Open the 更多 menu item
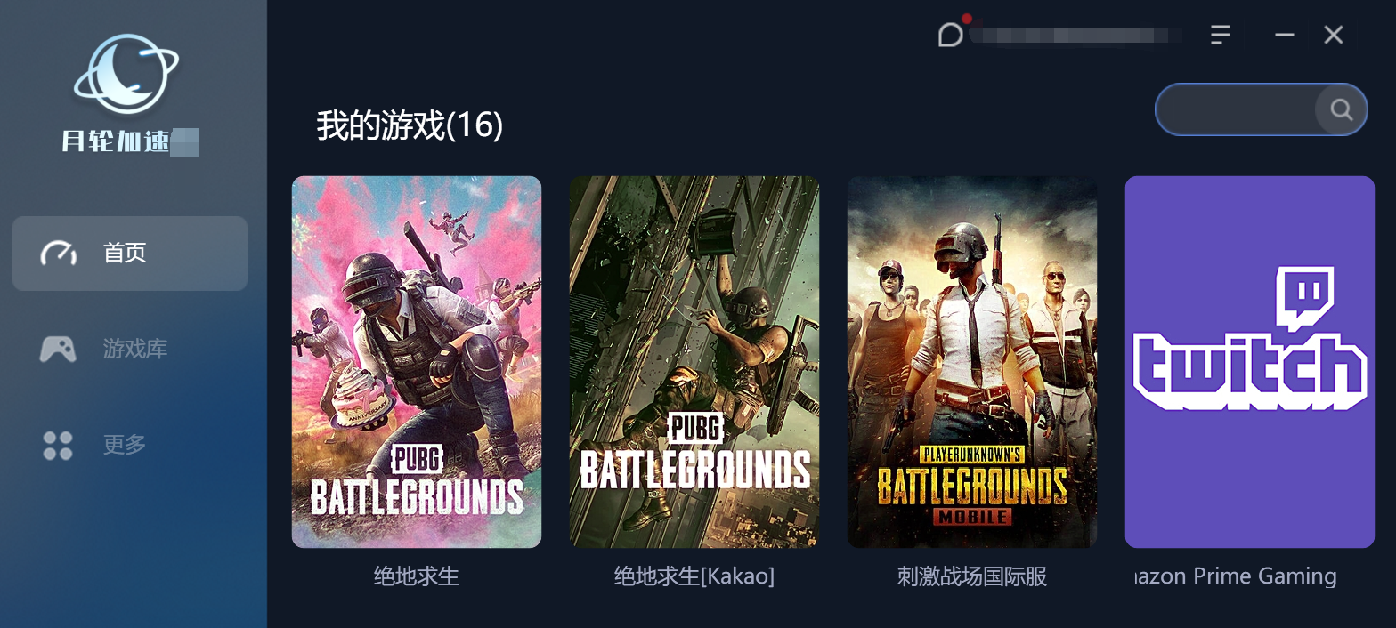Screen dimensions: 1396x628 click(130, 445)
